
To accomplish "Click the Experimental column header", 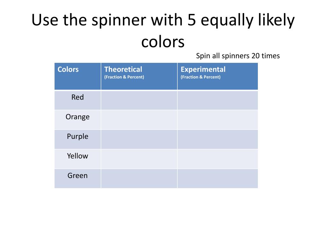I will 218,76.
